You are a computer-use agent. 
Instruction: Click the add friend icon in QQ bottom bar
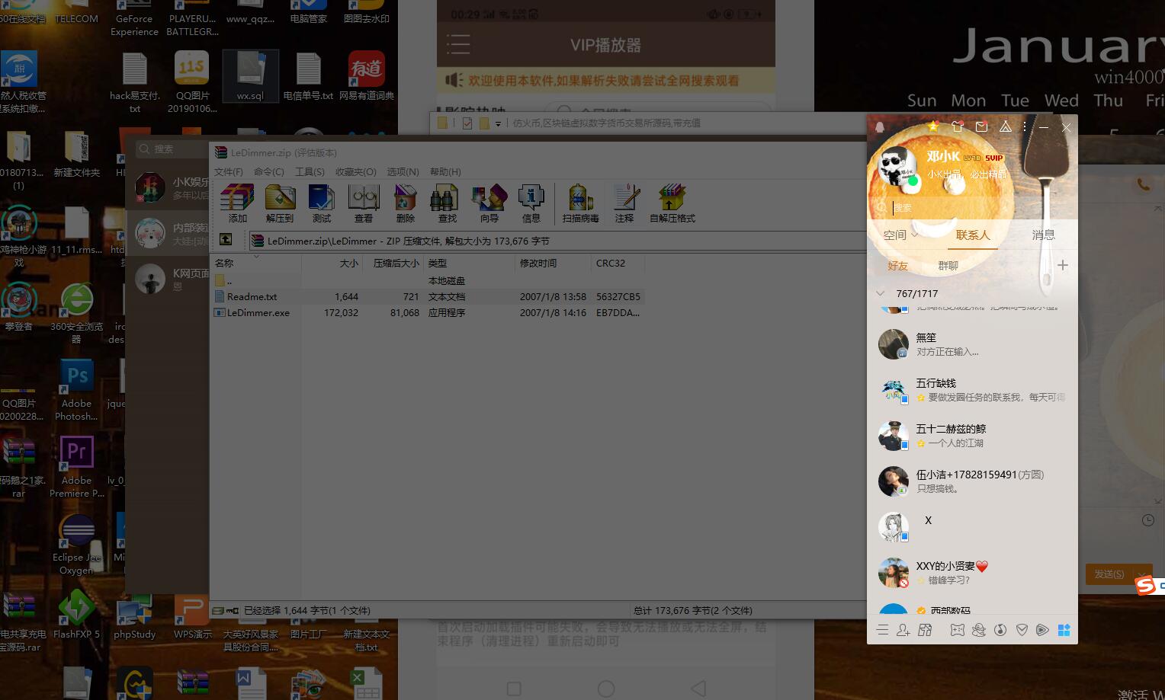pos(903,630)
